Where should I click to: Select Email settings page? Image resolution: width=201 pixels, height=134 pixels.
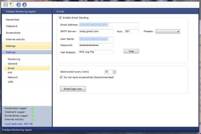(x=27, y=68)
